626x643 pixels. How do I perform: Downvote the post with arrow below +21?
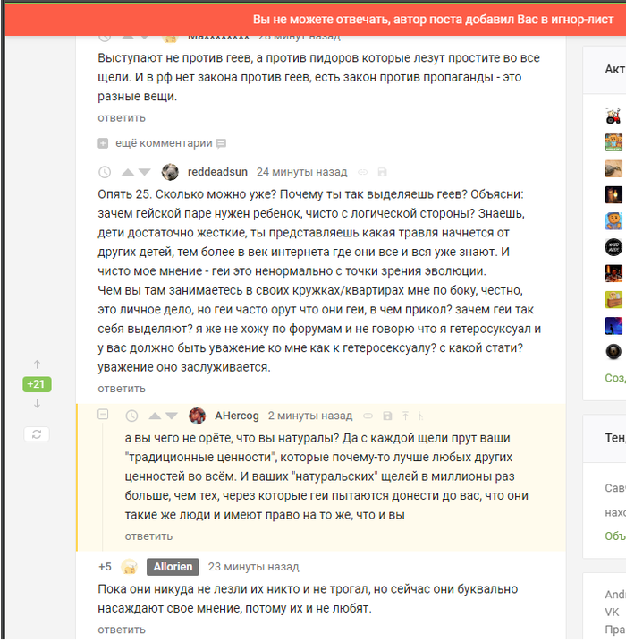tap(37, 404)
